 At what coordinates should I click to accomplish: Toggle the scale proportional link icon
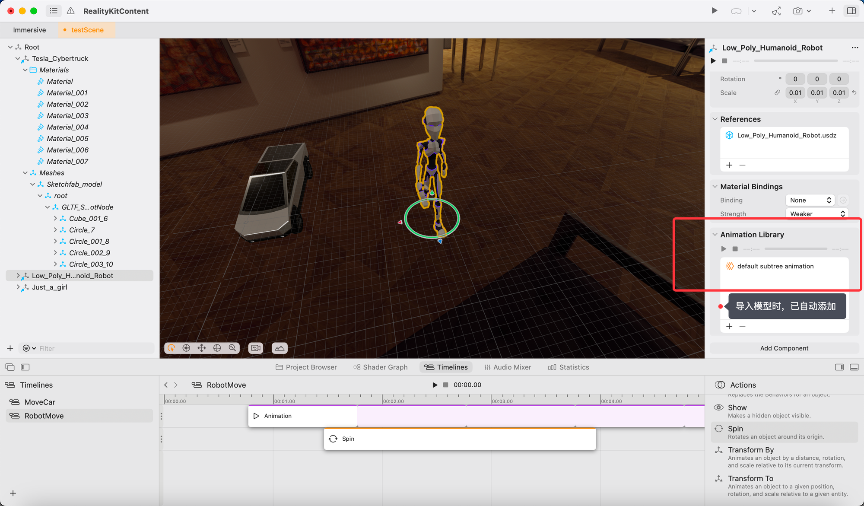(777, 92)
